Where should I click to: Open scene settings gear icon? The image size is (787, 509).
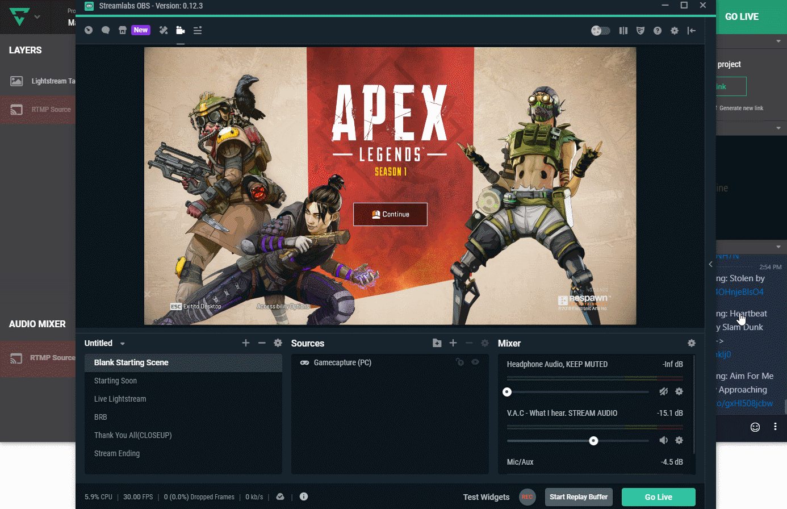click(278, 343)
